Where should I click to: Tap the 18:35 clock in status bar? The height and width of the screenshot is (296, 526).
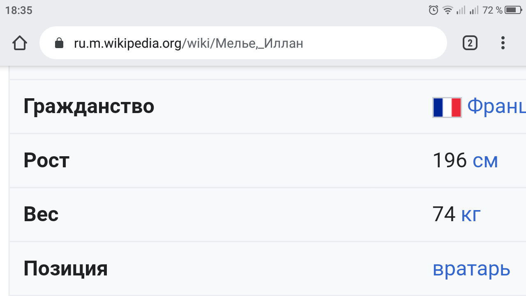pyautogui.click(x=19, y=10)
